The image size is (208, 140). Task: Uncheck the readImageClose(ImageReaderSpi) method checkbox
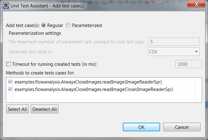click(x=10, y=89)
